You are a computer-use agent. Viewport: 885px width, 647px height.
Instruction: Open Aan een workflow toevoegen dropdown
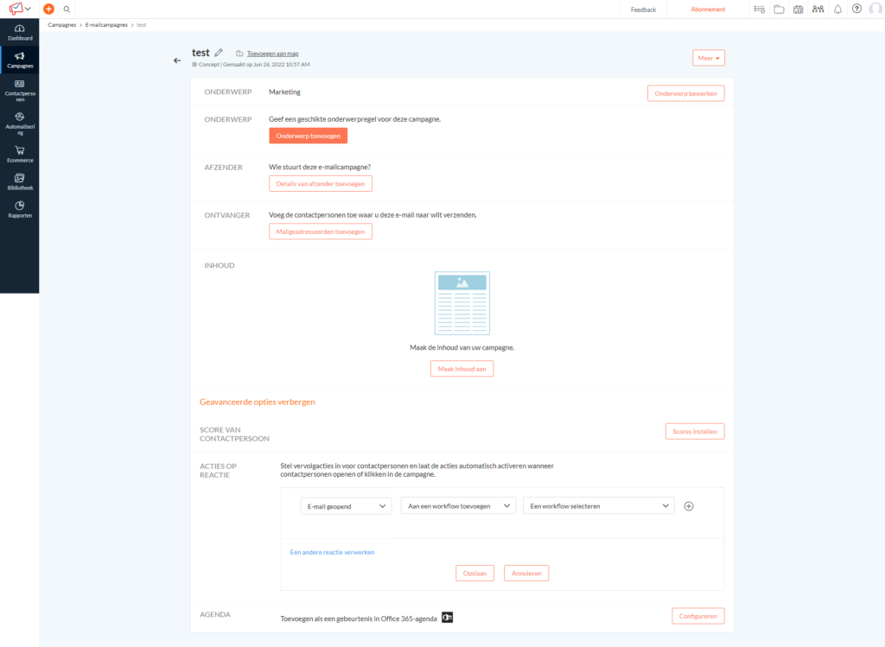click(x=458, y=506)
